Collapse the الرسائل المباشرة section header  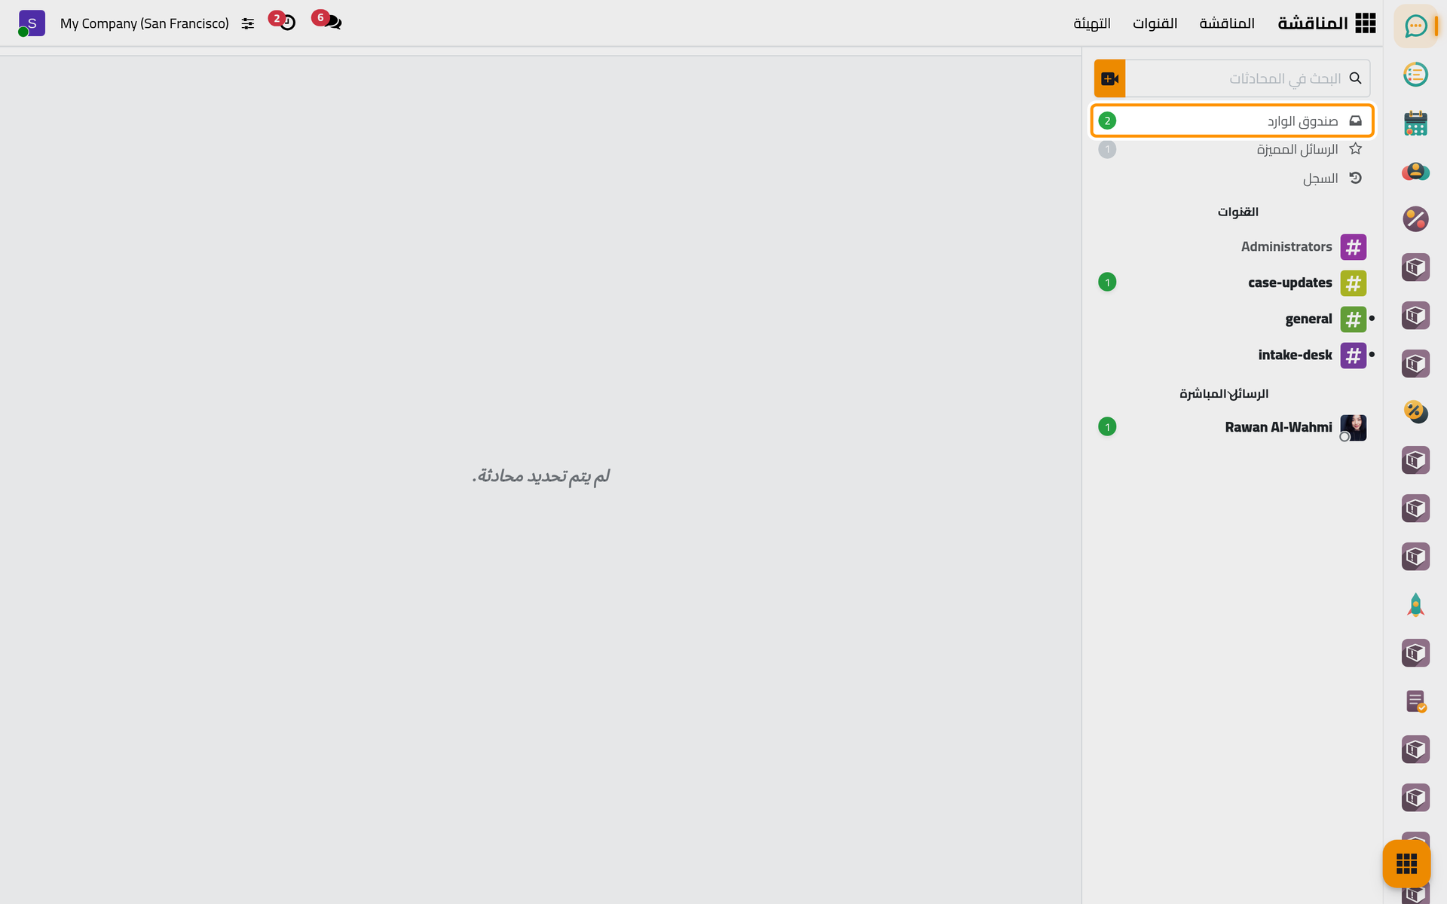1224,394
